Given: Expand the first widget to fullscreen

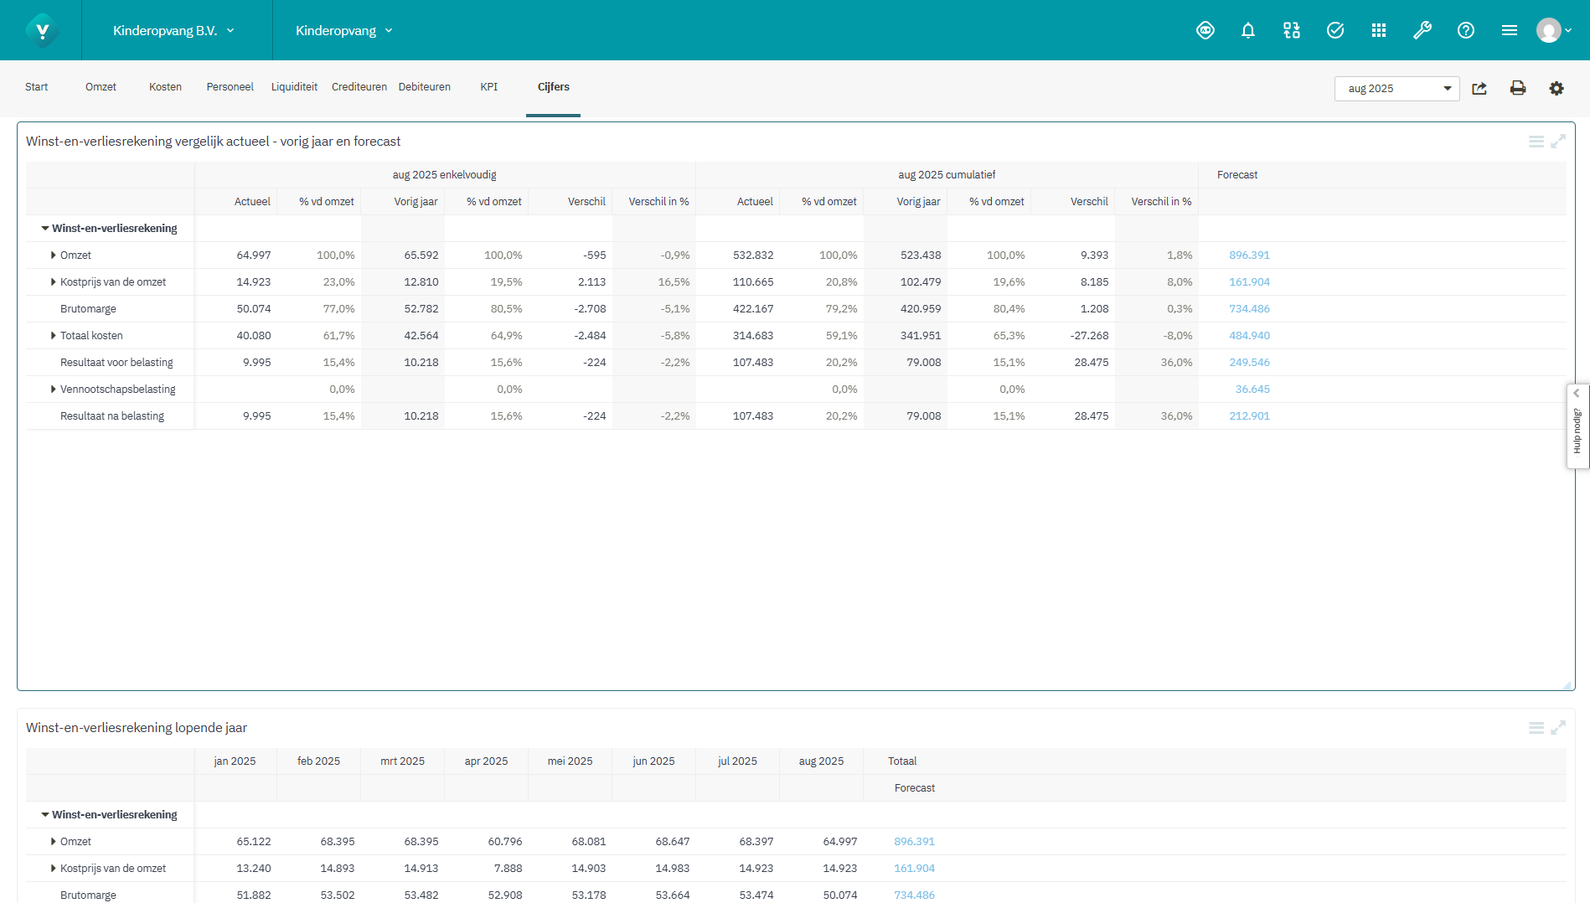Looking at the screenshot, I should click(1558, 142).
